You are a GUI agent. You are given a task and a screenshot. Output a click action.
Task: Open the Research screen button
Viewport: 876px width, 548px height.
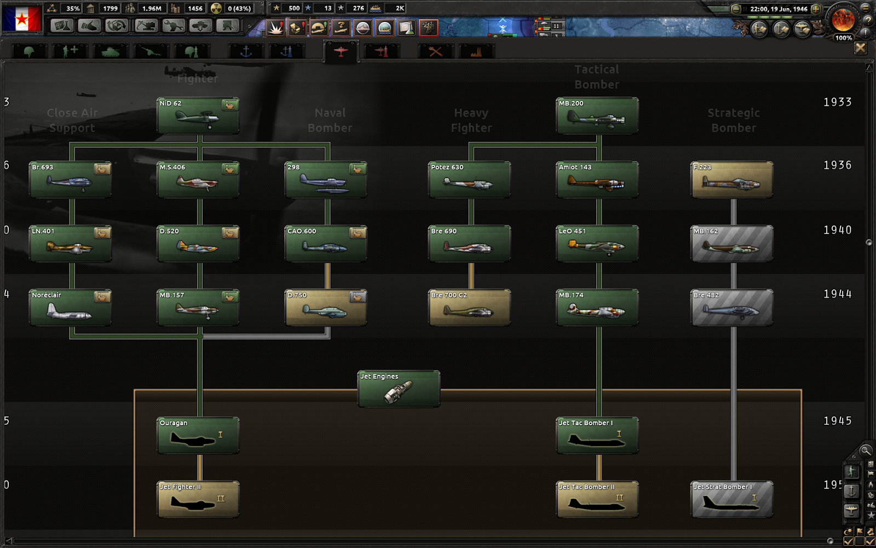61,26
